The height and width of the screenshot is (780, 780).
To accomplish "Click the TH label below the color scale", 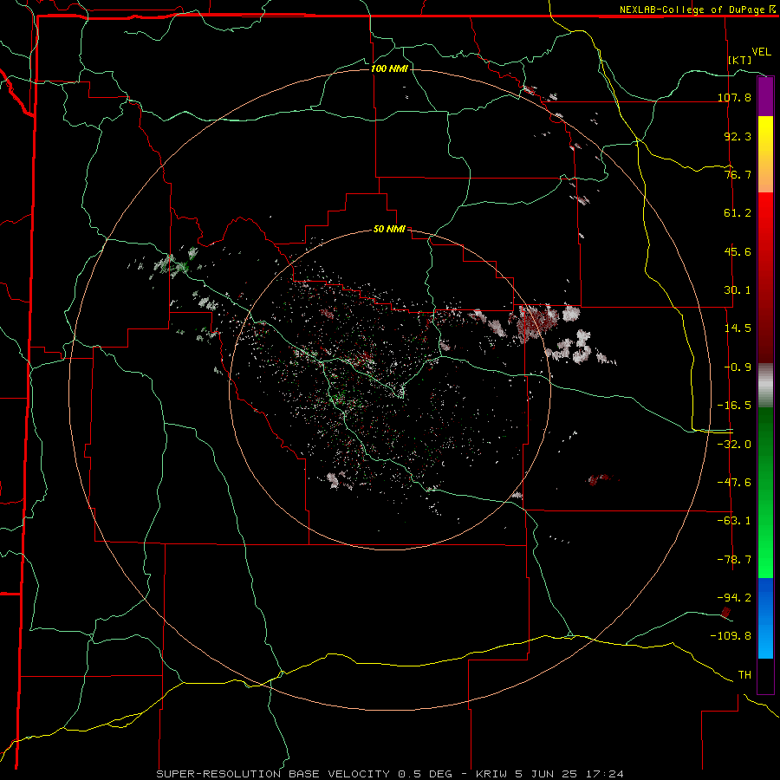I will tap(744, 675).
